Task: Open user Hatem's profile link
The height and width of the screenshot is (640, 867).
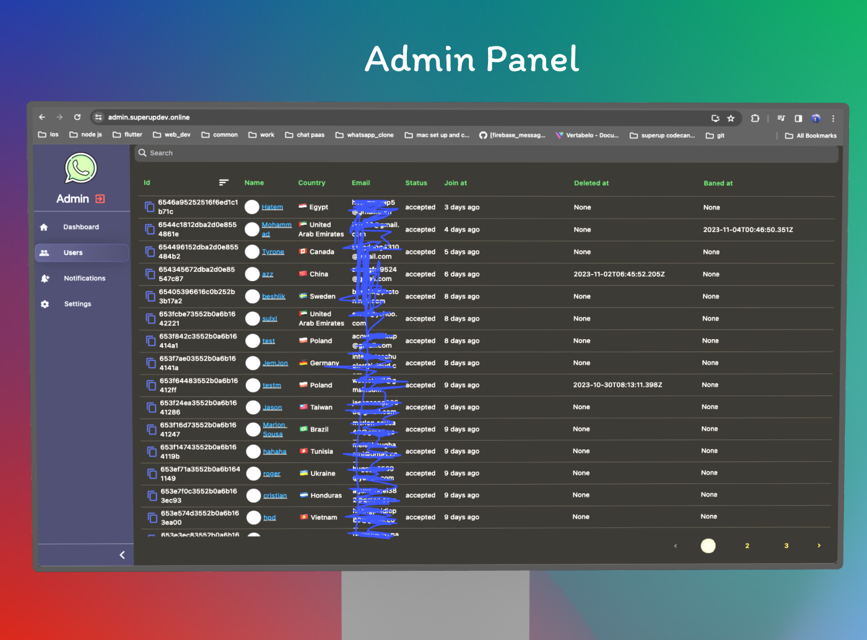Action: (x=272, y=207)
